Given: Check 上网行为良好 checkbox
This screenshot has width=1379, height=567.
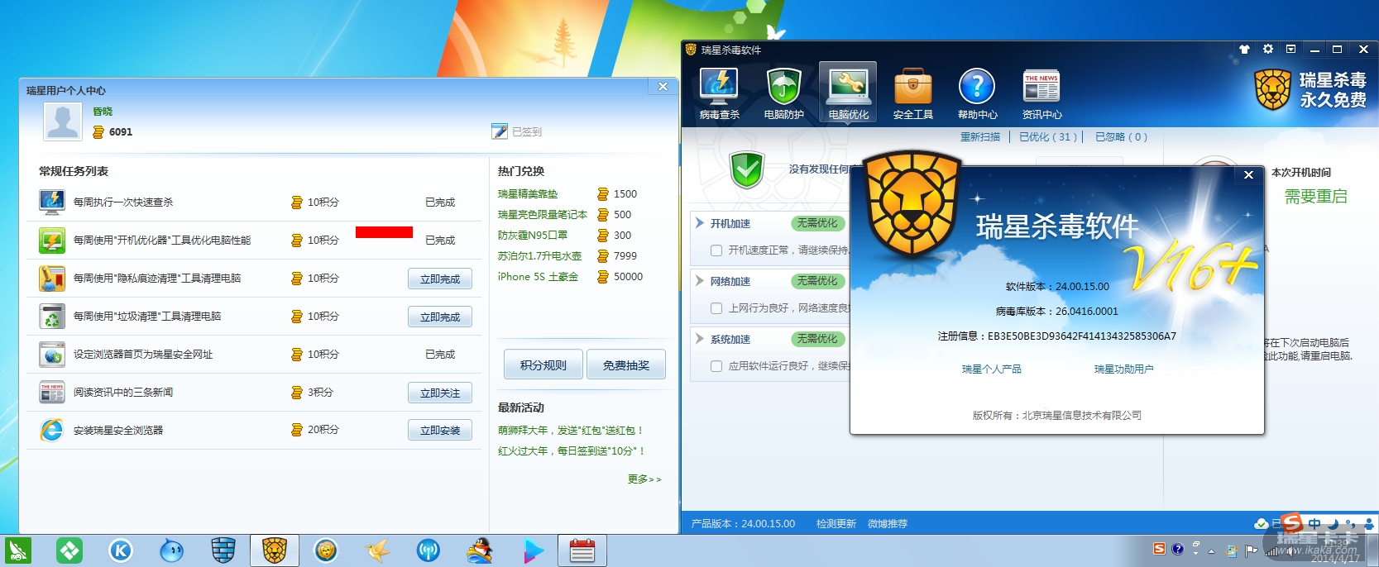Looking at the screenshot, I should tap(716, 308).
